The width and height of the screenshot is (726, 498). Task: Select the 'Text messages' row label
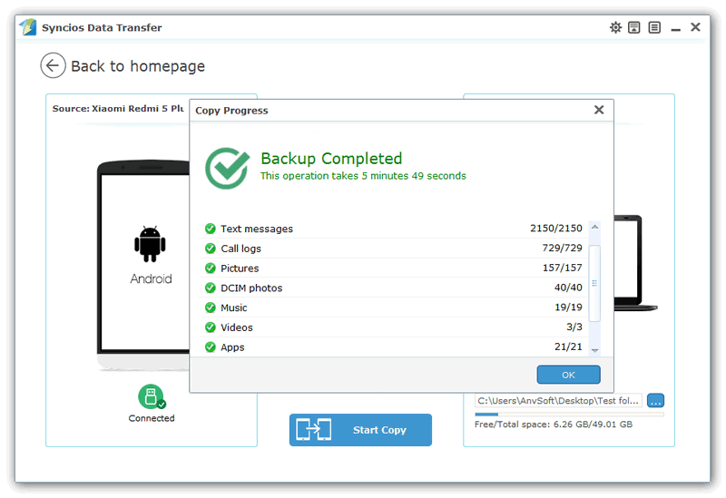pyautogui.click(x=257, y=229)
